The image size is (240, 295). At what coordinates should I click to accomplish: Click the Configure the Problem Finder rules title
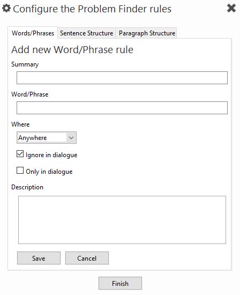pos(92,9)
